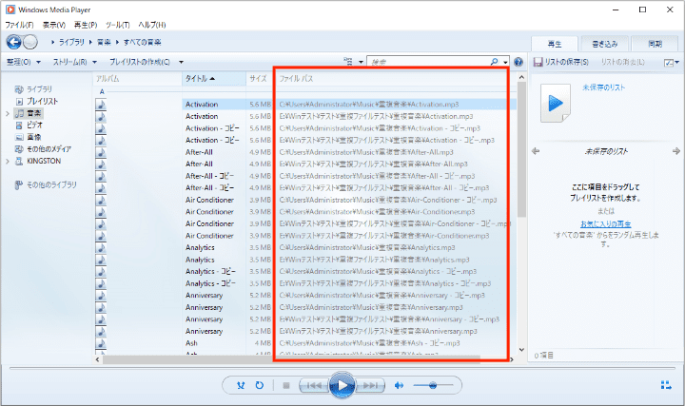This screenshot has height=406, width=685.
Task: Skip to the previous track
Action: tap(314, 385)
